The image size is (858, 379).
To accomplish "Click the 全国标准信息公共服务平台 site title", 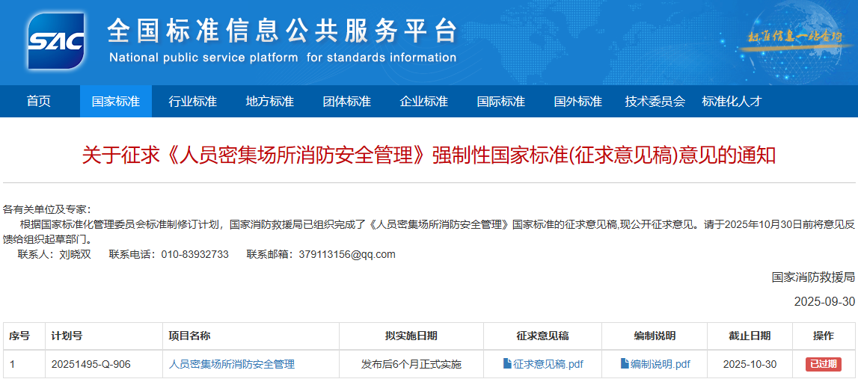I will tap(282, 31).
